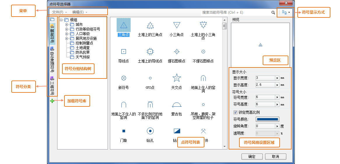Image resolution: width=340 pixels, height=164 pixels.
Task: Click the 确定 button
Action: (x=252, y=157)
